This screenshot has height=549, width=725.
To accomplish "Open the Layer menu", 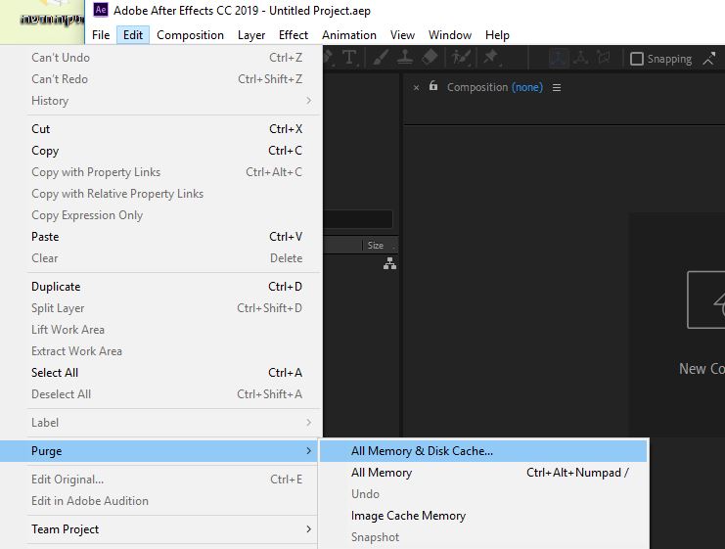I will (x=251, y=35).
